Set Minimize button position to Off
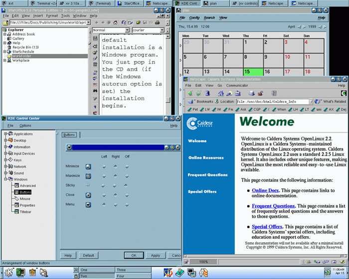This screenshot has width=349, height=279. (x=127, y=166)
